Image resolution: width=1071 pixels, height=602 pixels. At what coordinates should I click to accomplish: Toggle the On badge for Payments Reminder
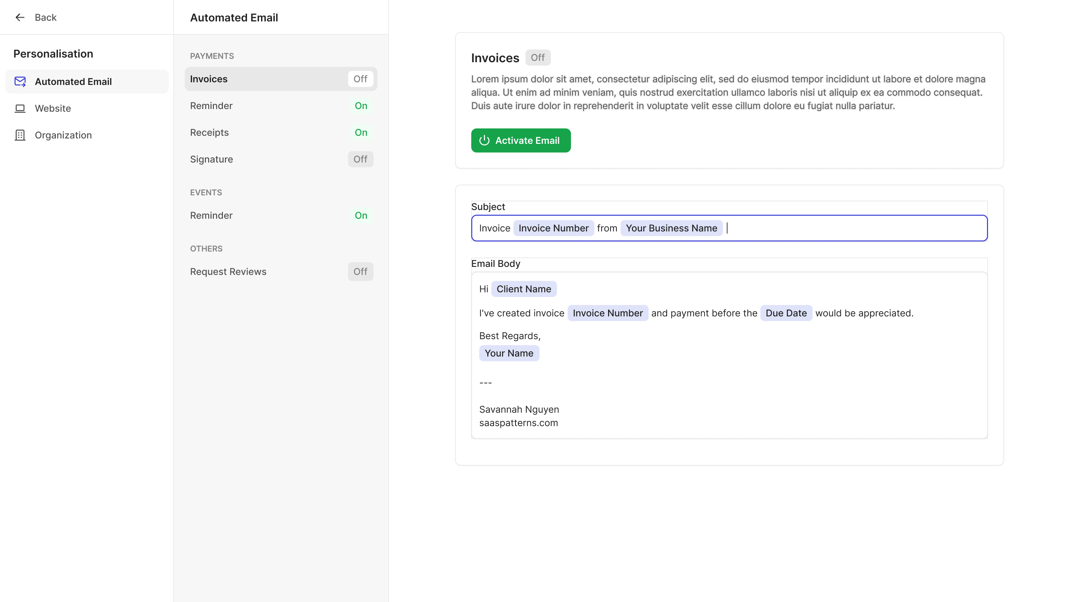pos(361,106)
